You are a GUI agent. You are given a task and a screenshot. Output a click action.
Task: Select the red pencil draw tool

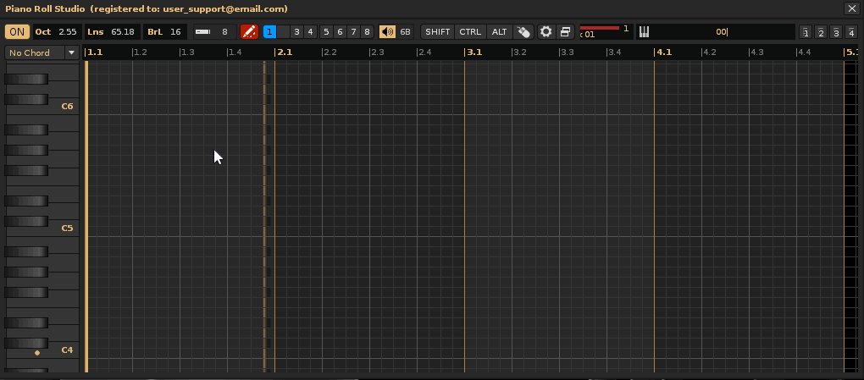coord(249,32)
